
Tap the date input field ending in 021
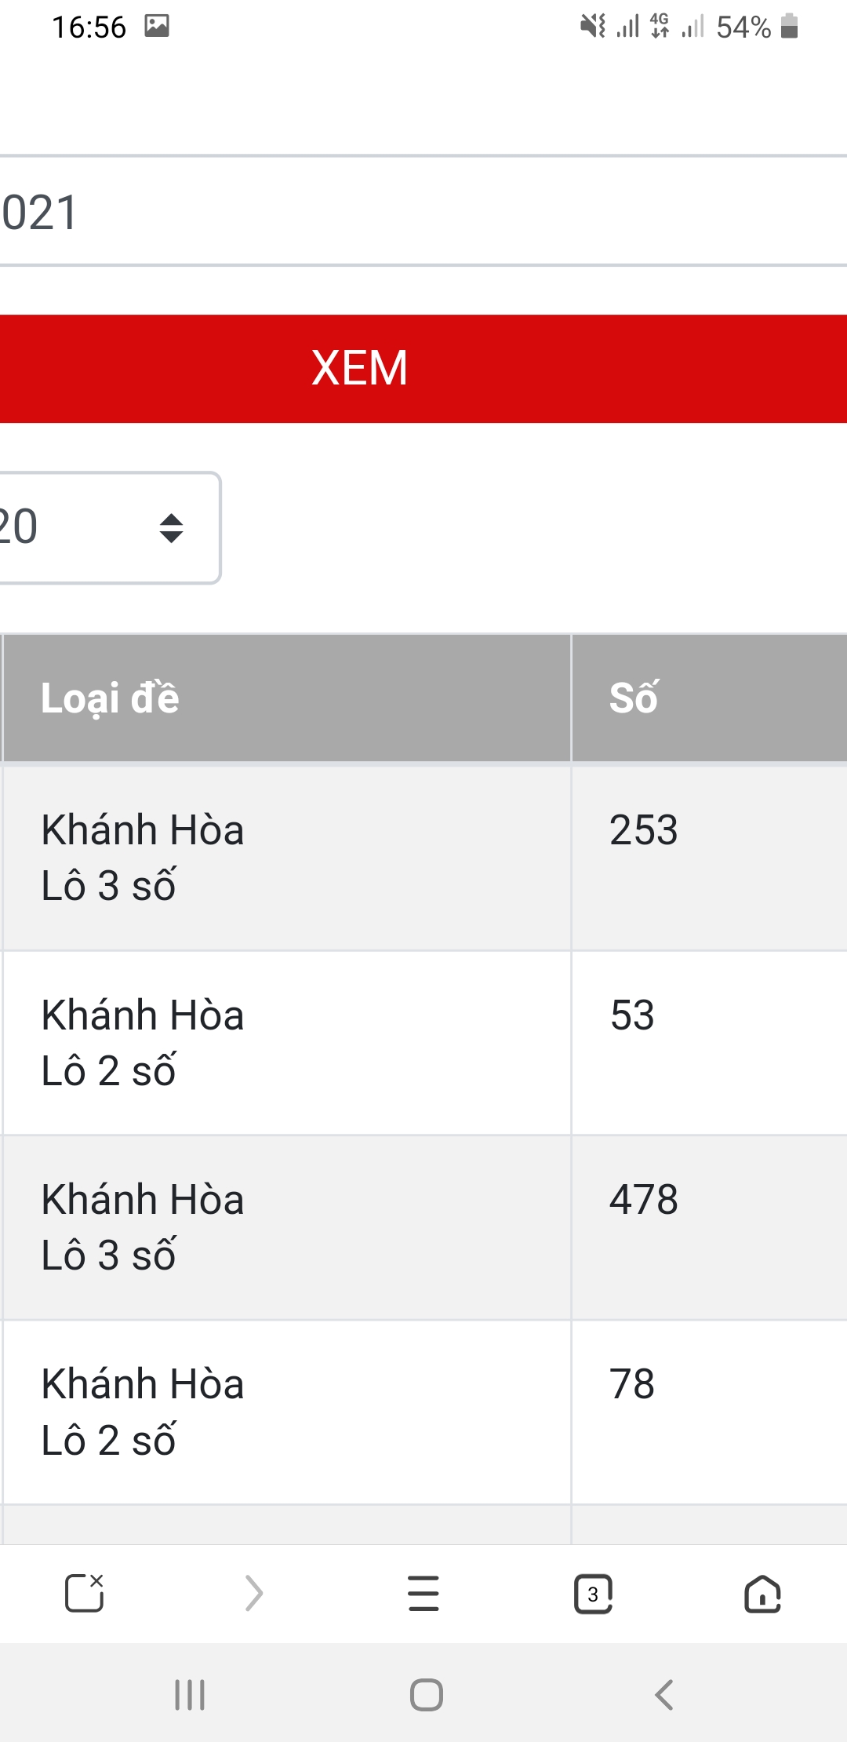(423, 212)
